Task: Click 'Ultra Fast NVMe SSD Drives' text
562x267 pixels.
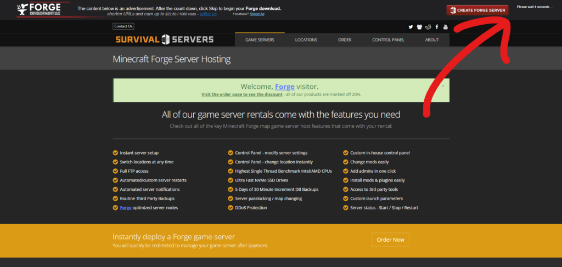Action: click(x=262, y=180)
